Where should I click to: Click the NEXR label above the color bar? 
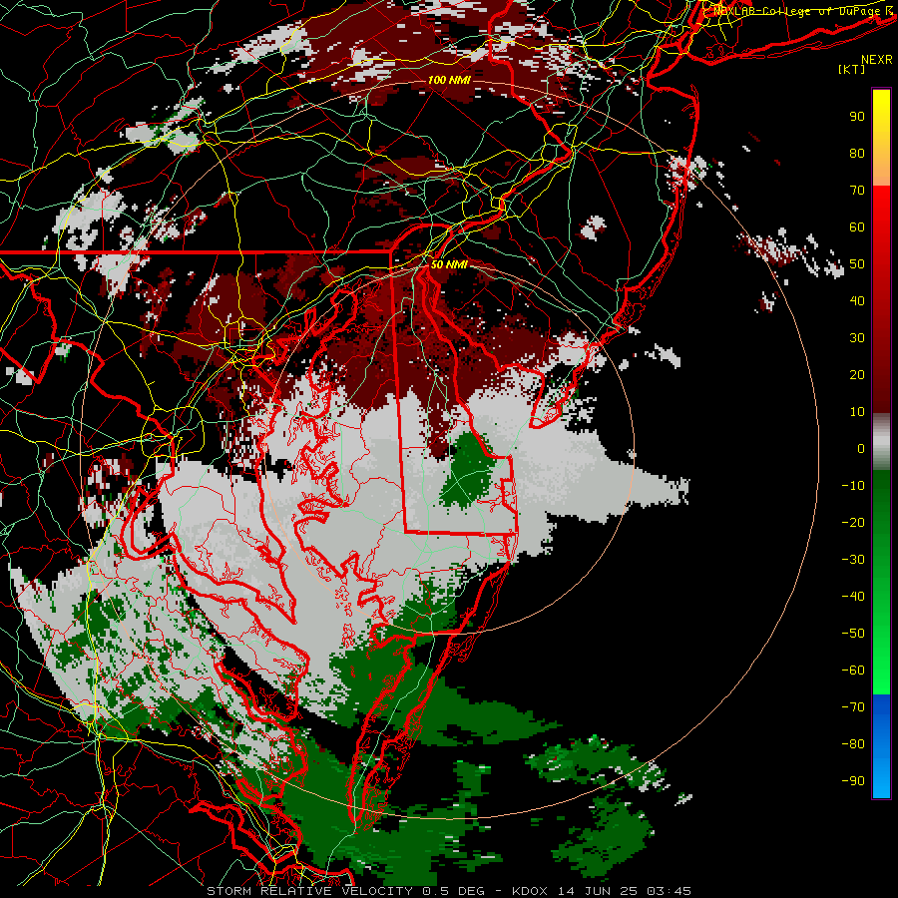tap(877, 60)
